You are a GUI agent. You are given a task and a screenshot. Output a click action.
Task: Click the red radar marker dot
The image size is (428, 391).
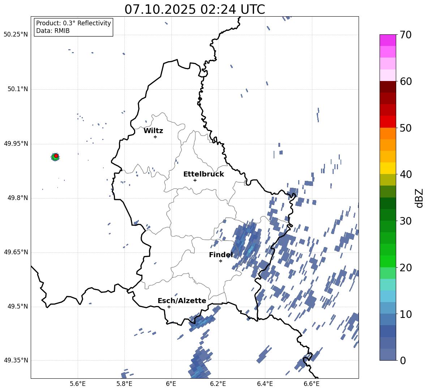(x=56, y=156)
